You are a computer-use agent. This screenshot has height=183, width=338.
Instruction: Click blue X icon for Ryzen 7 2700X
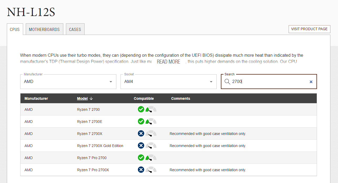141,133
